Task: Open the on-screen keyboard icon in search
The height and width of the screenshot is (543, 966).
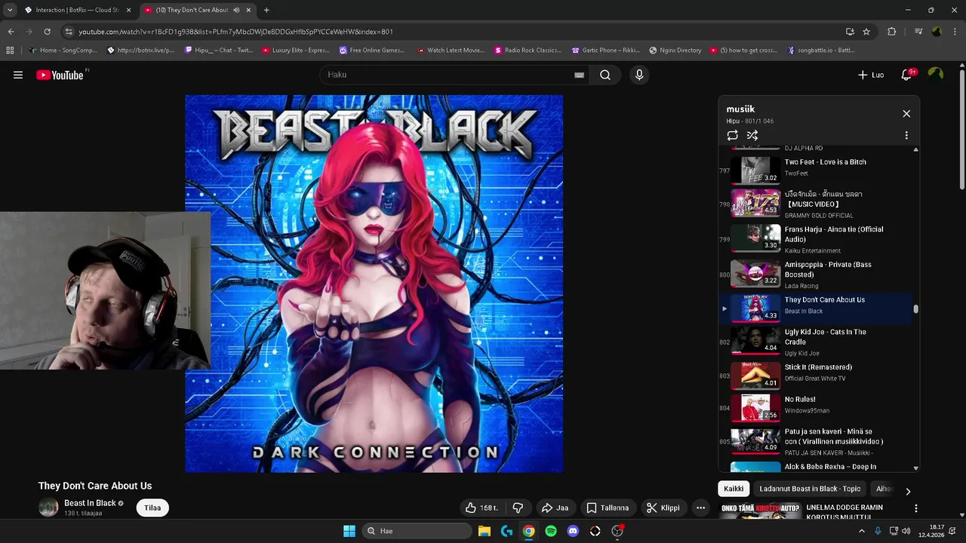Action: coord(579,75)
